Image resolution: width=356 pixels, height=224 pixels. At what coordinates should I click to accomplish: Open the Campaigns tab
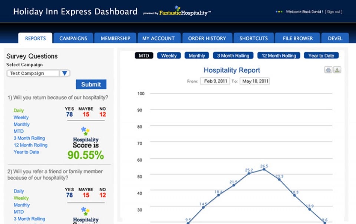pos(73,38)
